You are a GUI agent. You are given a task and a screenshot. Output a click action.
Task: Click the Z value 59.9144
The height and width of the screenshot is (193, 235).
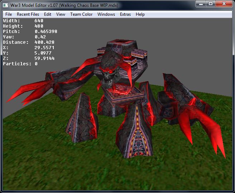click(44, 58)
